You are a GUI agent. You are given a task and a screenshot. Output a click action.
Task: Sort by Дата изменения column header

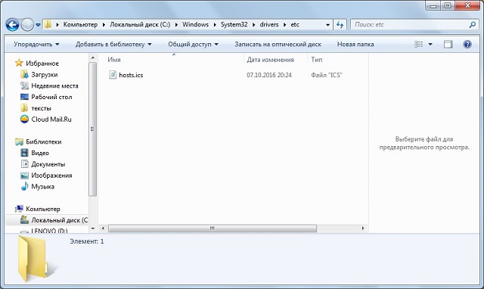[x=270, y=60]
